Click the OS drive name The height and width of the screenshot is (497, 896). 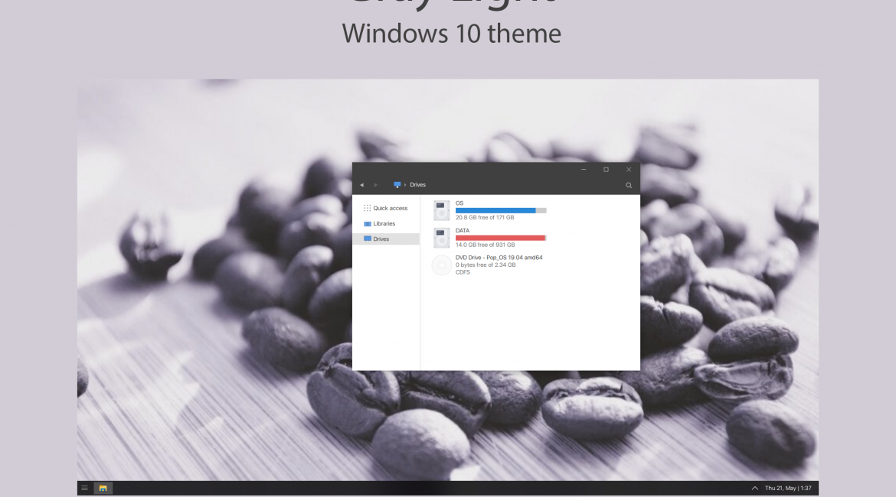[x=459, y=203]
